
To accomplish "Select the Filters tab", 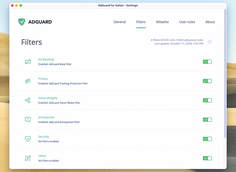I will tap(141, 22).
